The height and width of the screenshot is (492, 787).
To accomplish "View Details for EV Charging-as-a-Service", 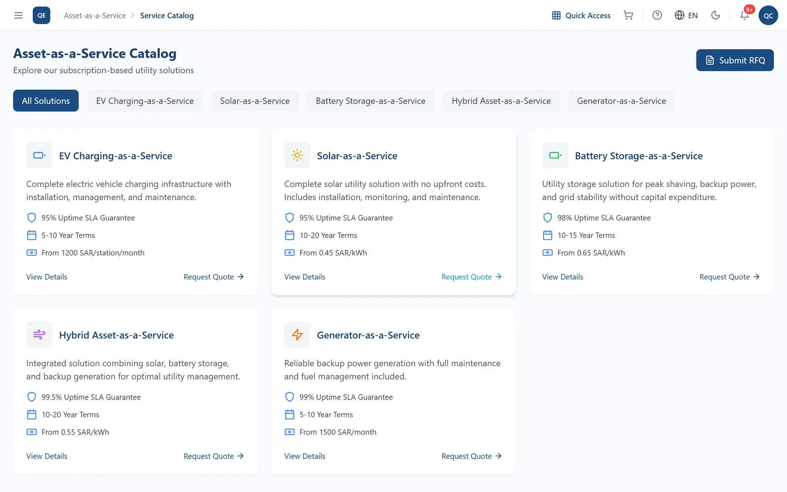I will pos(47,277).
